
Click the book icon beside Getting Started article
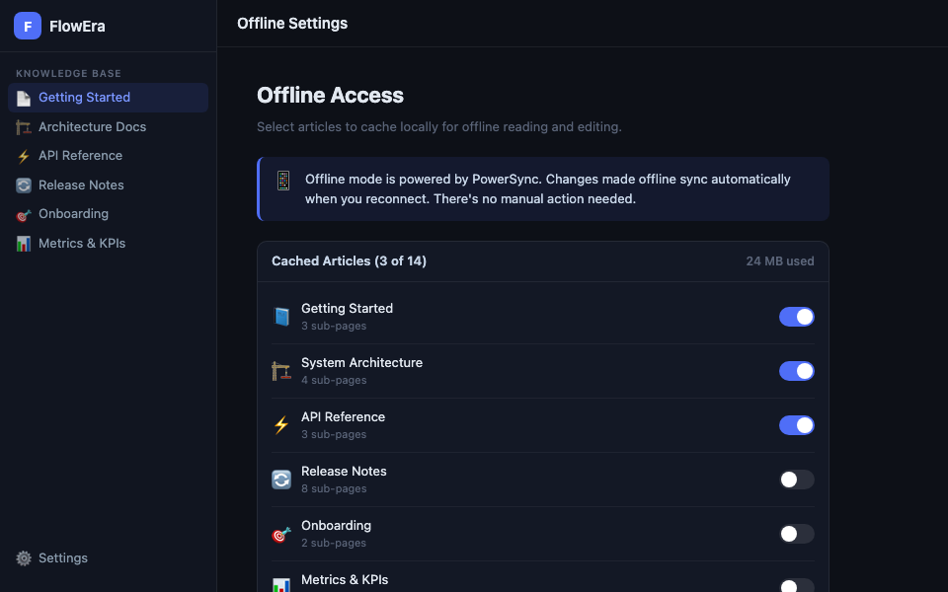click(x=281, y=317)
